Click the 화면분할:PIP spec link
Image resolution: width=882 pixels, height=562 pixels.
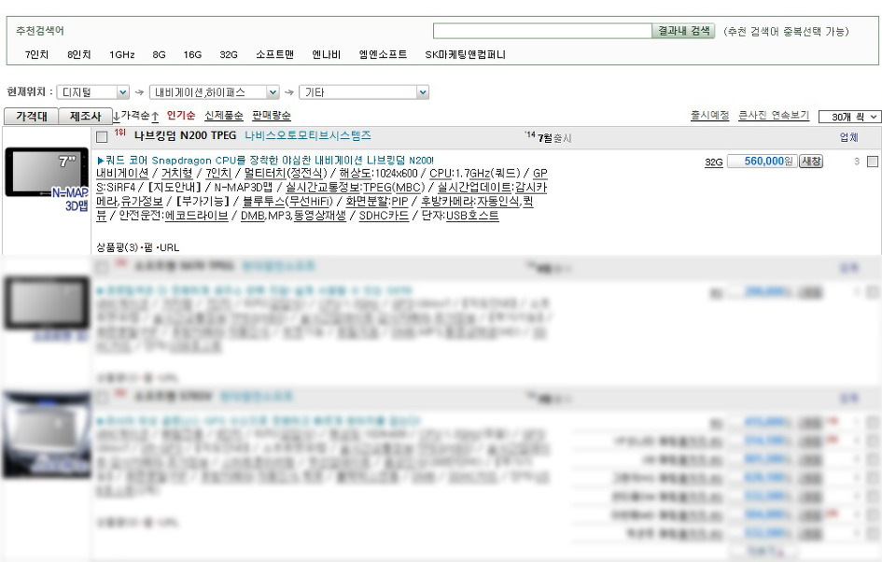coord(377,202)
